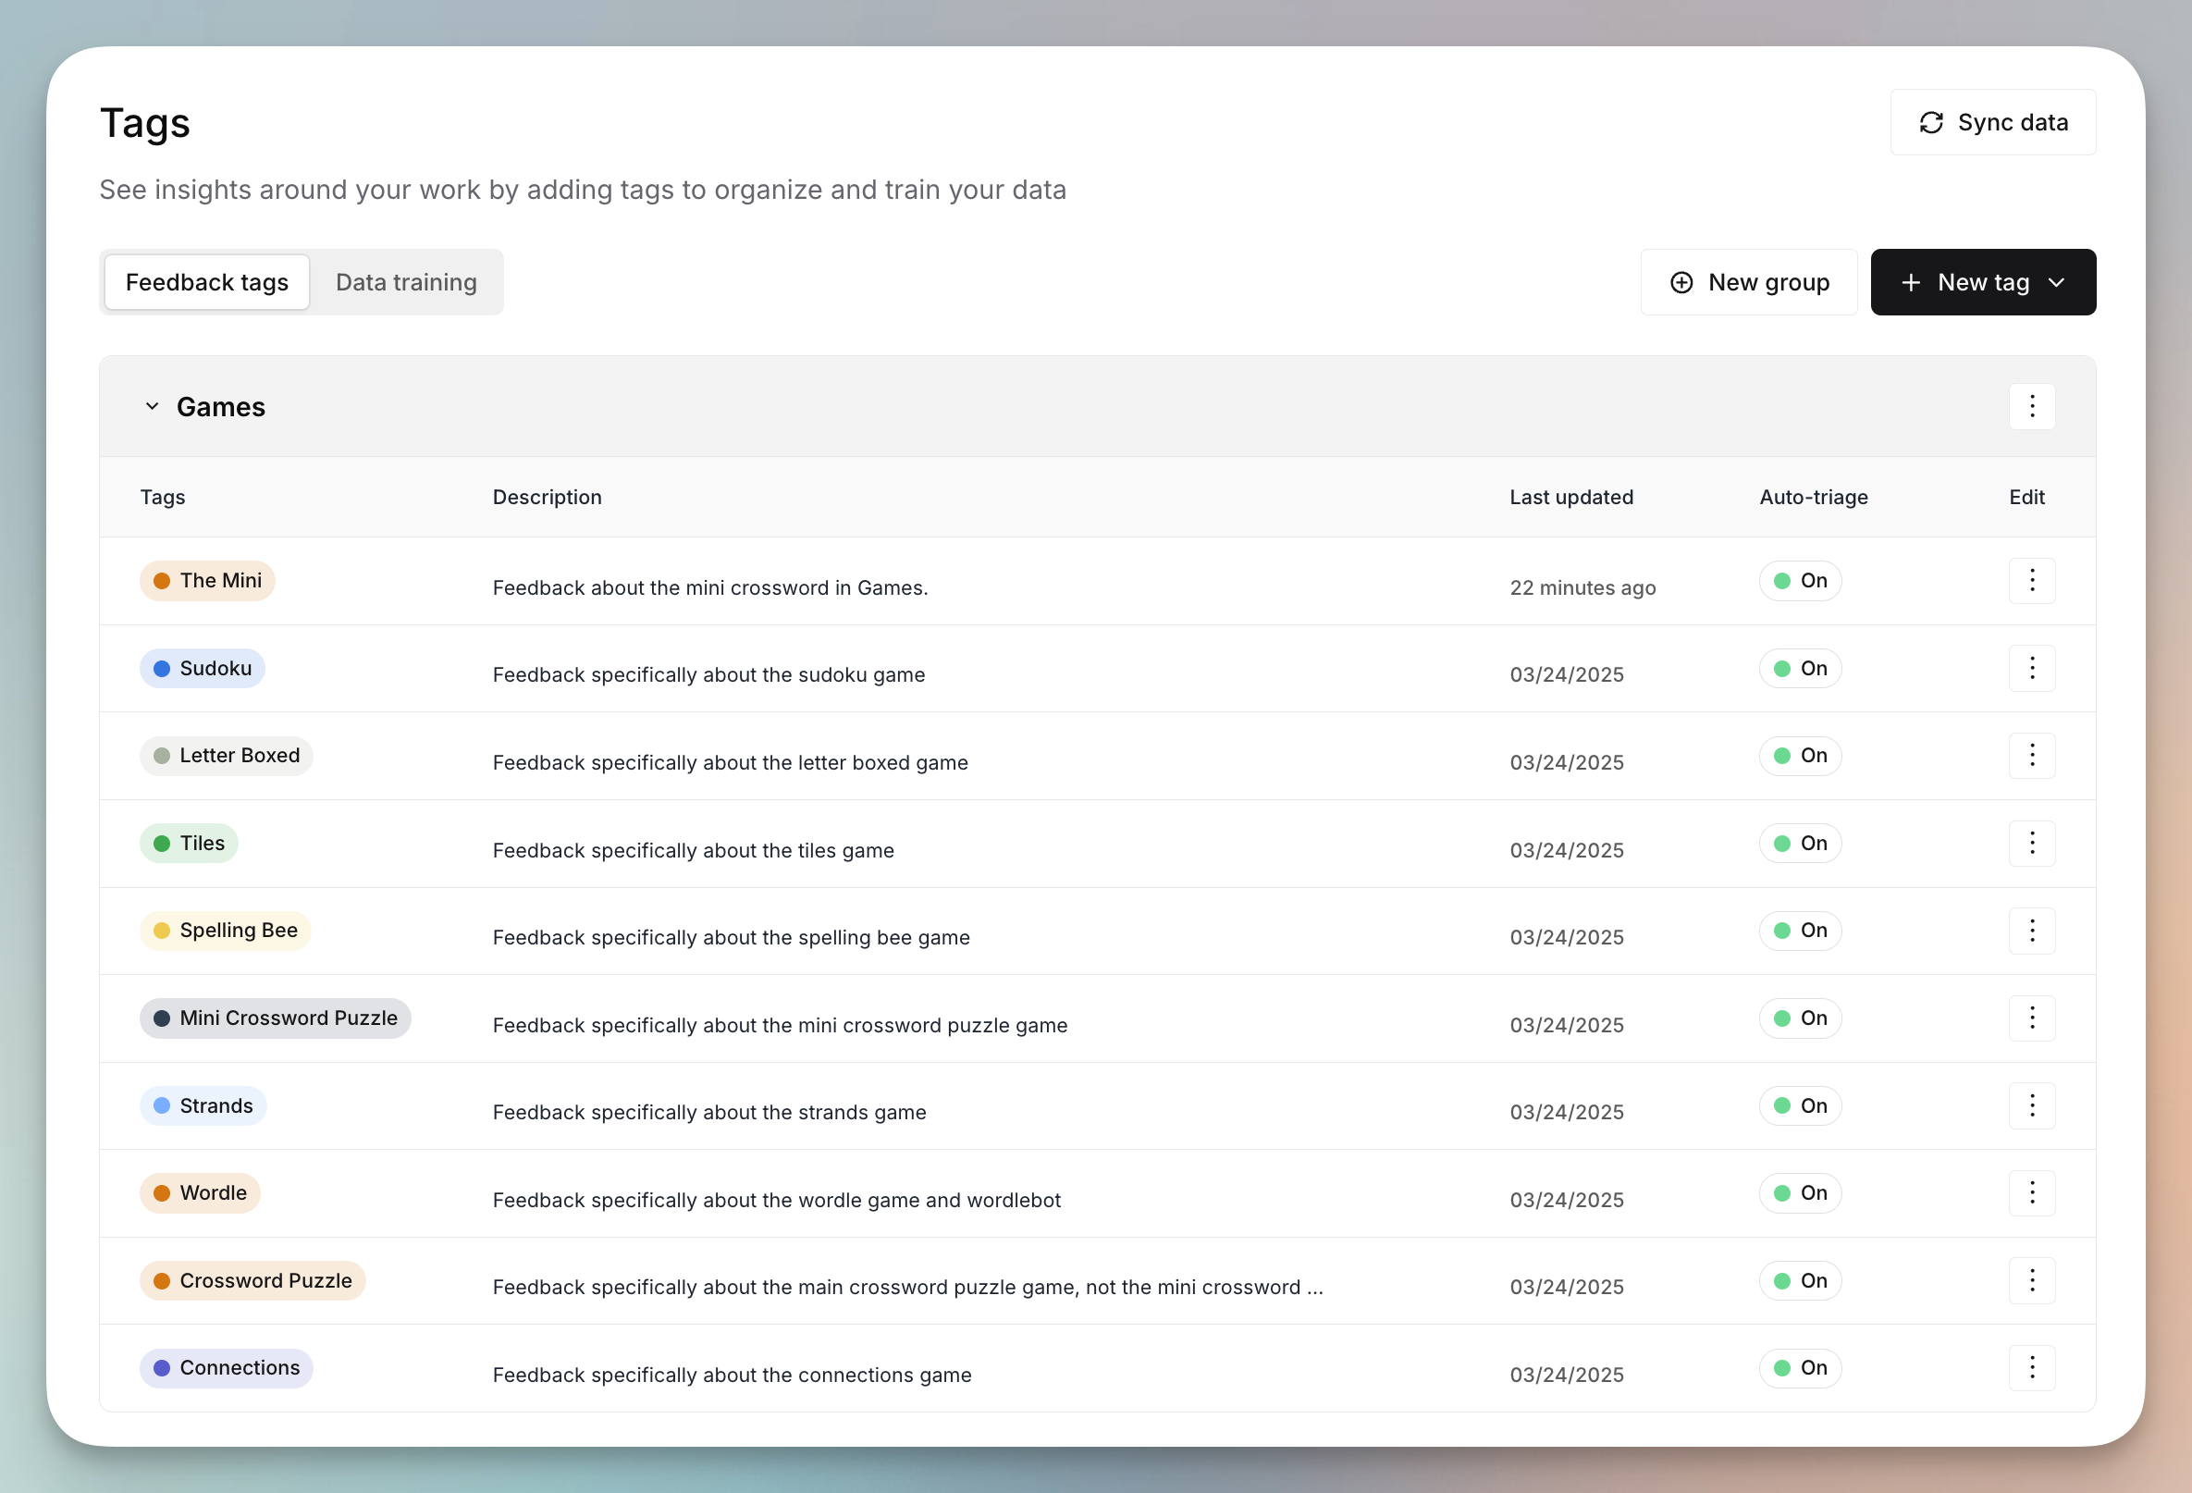This screenshot has width=2192, height=1493.
Task: Click the Tags column header
Action: (x=162, y=497)
